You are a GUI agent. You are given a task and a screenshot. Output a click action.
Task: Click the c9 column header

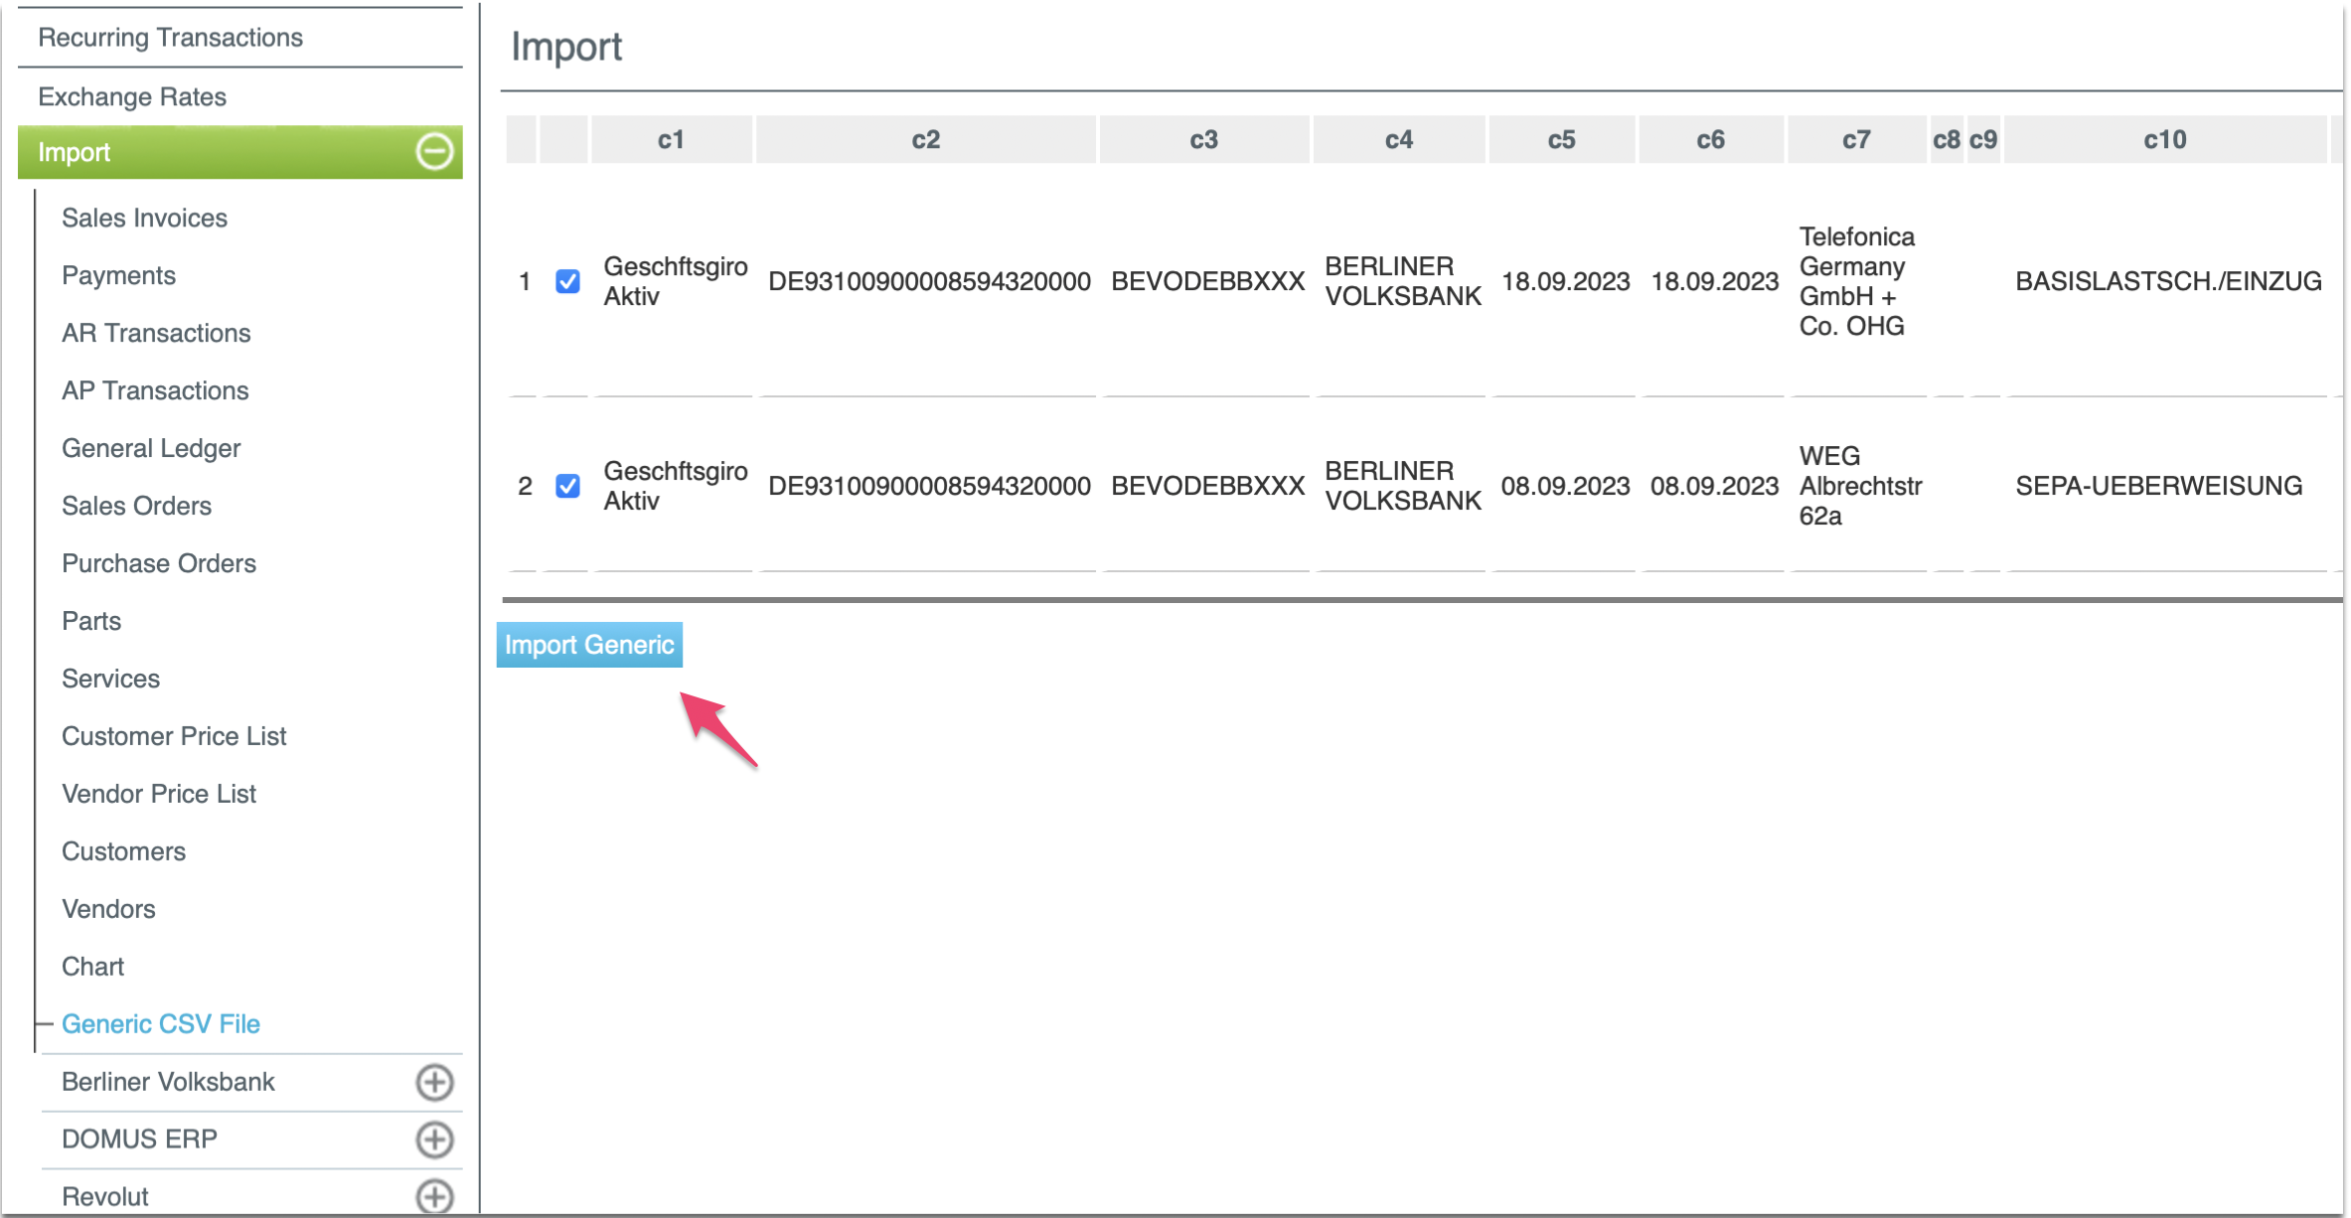tap(1983, 139)
